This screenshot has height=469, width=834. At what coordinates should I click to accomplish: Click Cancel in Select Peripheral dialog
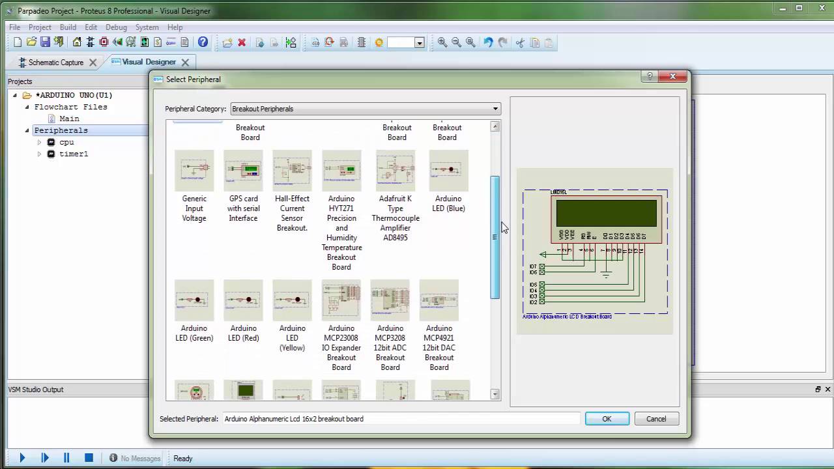point(656,419)
